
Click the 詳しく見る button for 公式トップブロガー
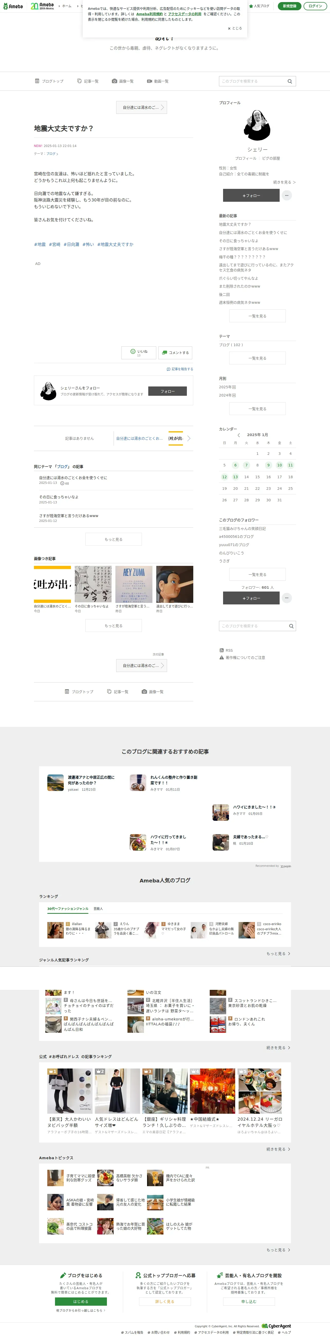pyautogui.click(x=165, y=1302)
